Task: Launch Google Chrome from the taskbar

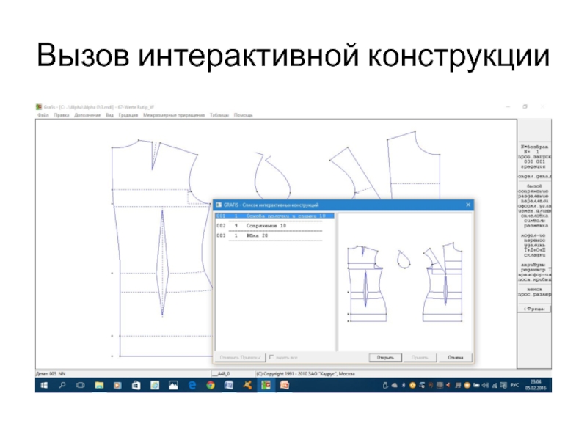Action: coord(211,386)
